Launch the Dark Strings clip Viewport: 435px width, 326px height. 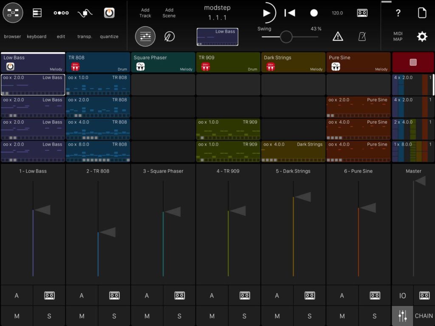tap(293, 152)
